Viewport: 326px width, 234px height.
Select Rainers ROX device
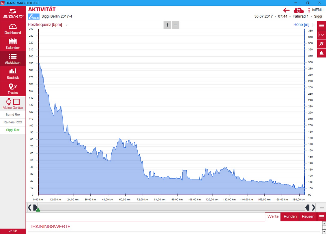(13, 122)
